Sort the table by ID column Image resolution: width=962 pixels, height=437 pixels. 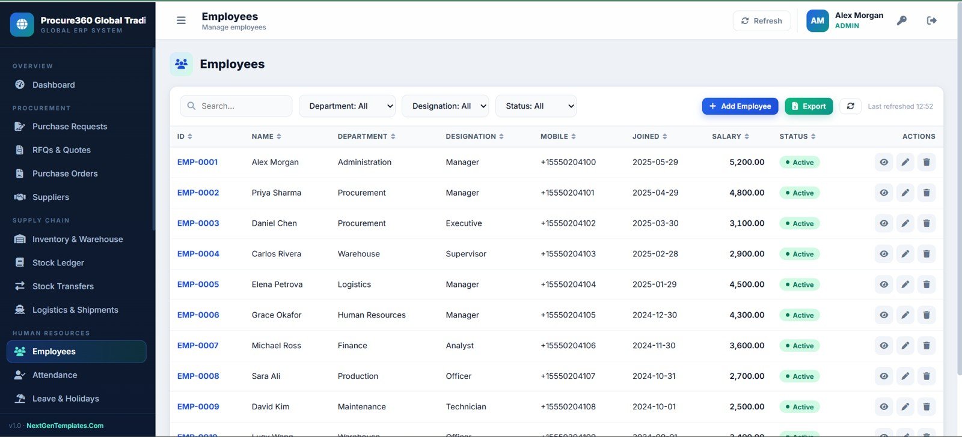pos(185,137)
